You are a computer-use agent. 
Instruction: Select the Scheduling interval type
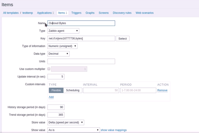coord(73,90)
